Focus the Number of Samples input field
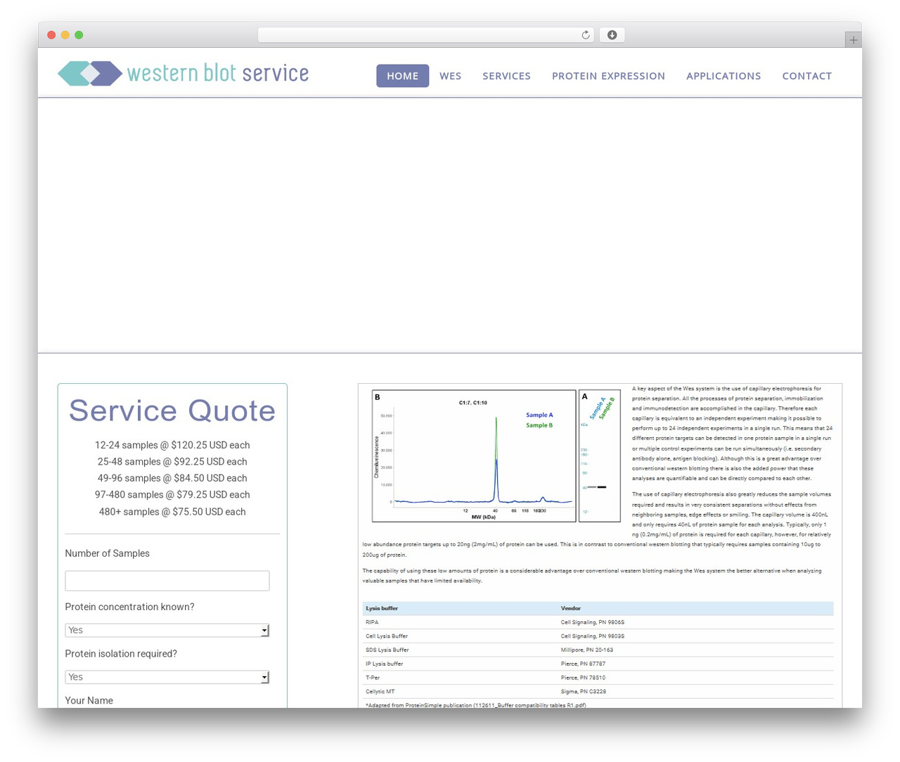Viewport: 900px width, 762px height. 167,581
